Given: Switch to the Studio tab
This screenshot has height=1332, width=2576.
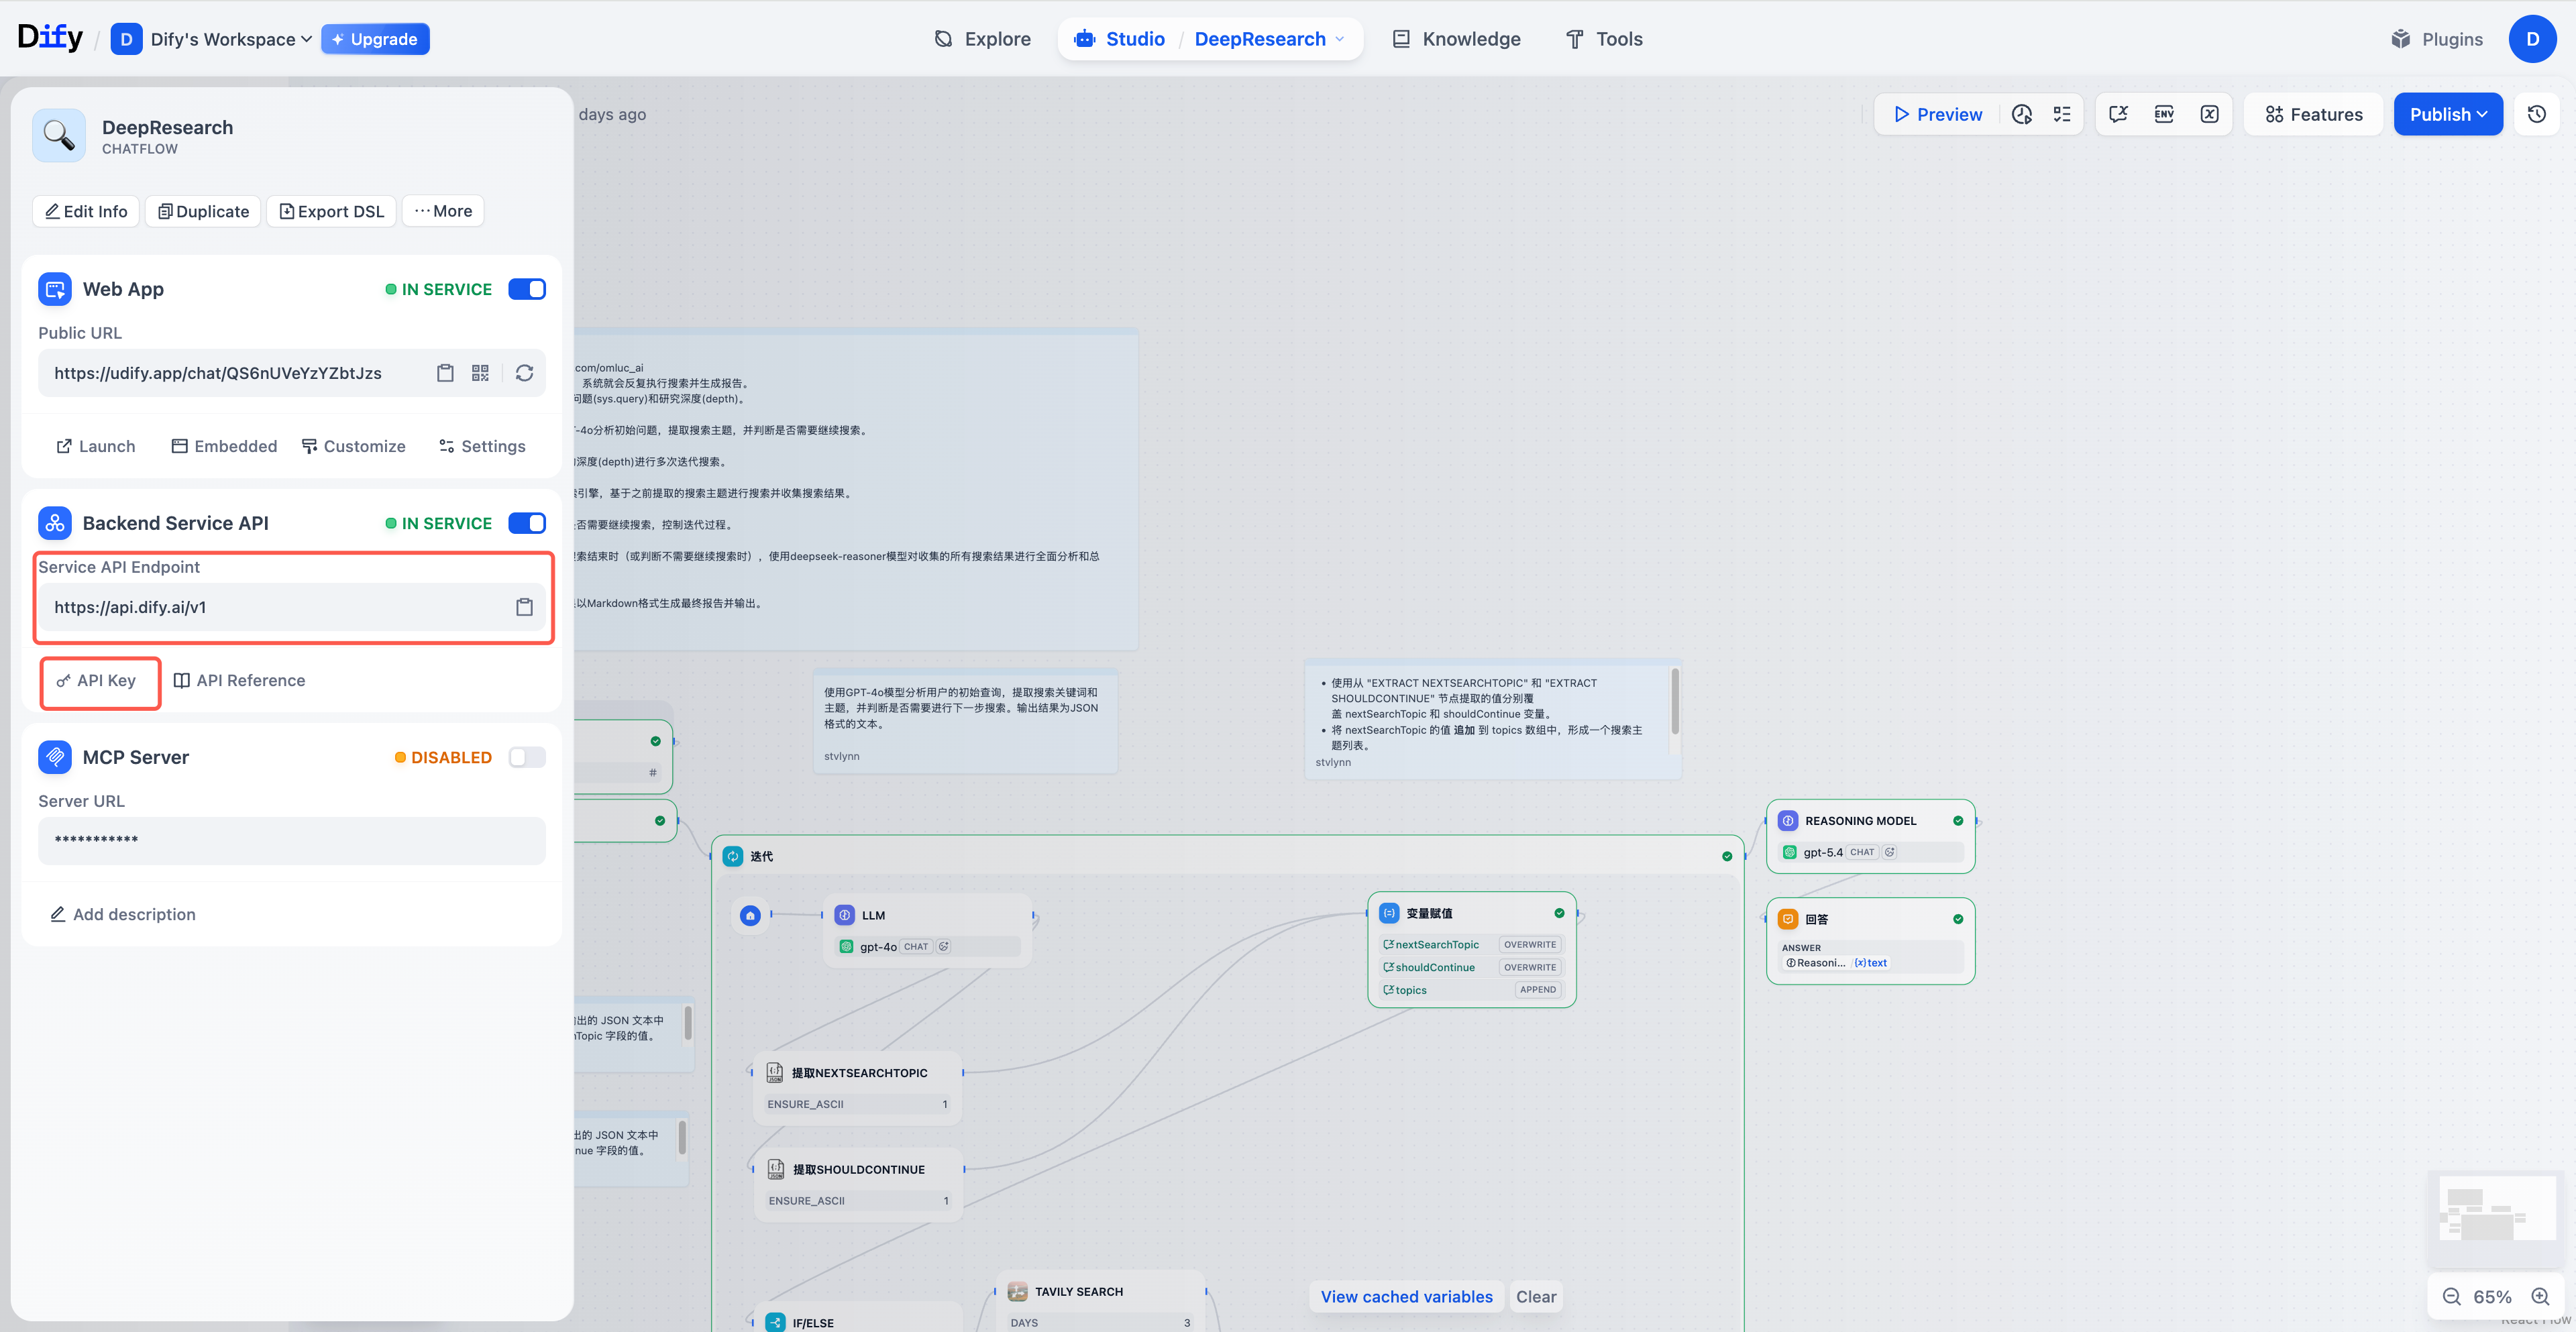Looking at the screenshot, I should [1119, 39].
